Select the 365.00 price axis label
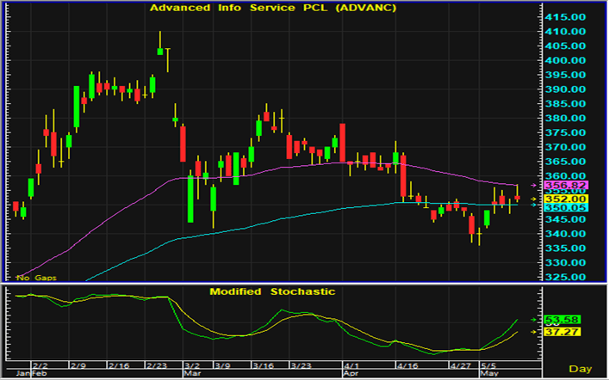 pyautogui.click(x=565, y=162)
